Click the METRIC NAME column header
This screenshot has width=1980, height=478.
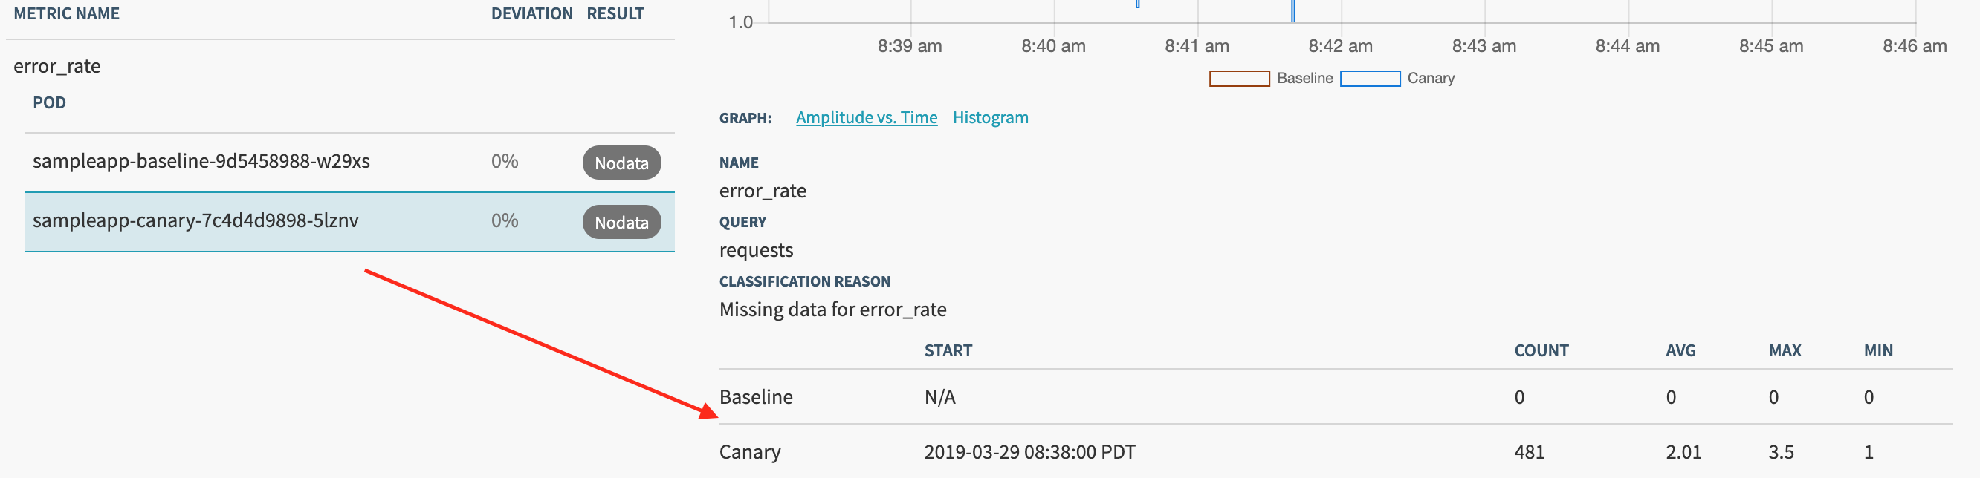click(66, 13)
